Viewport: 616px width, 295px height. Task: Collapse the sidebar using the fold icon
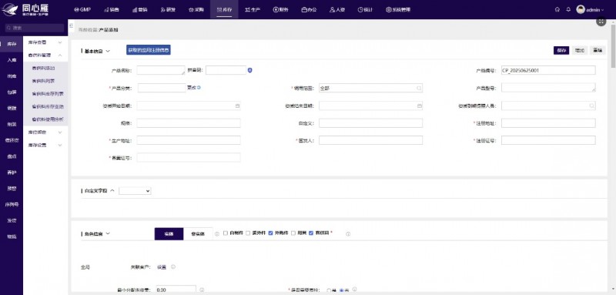tap(72, 25)
